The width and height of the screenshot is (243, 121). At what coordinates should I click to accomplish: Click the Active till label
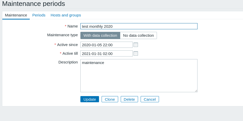(70, 53)
